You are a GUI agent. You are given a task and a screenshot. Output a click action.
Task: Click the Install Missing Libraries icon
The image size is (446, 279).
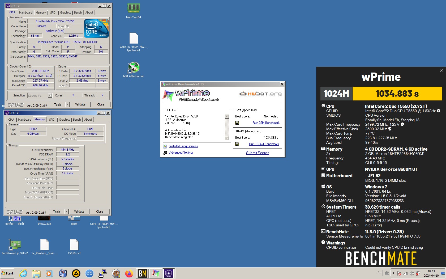[165, 146]
